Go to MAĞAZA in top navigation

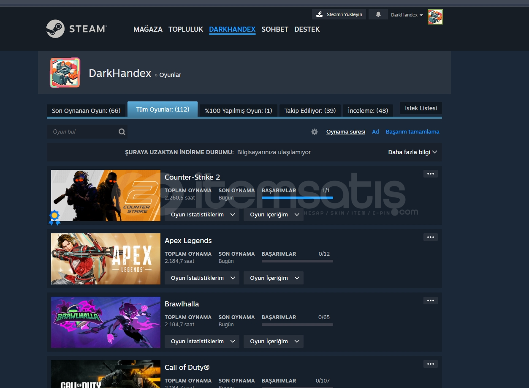pyautogui.click(x=148, y=29)
